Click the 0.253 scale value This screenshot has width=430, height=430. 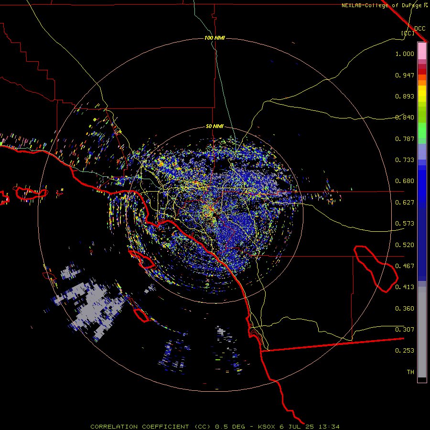tap(405, 351)
